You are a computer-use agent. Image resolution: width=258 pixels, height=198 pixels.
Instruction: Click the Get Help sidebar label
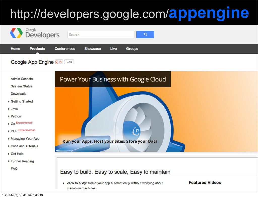[x=17, y=154]
